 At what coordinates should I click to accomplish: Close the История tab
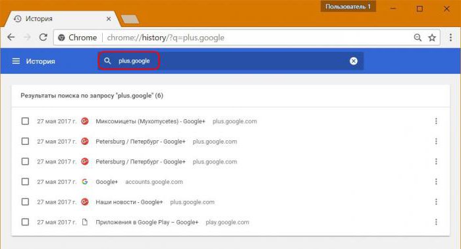point(109,19)
